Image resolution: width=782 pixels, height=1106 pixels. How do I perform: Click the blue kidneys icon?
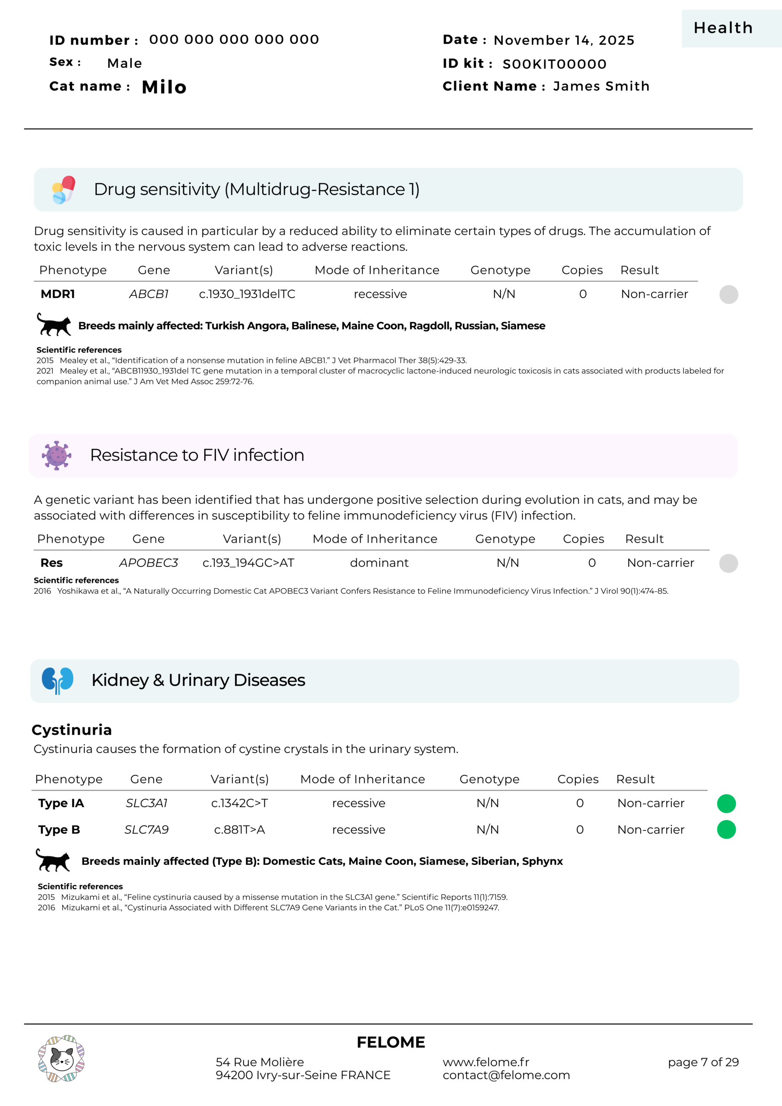tap(57, 680)
